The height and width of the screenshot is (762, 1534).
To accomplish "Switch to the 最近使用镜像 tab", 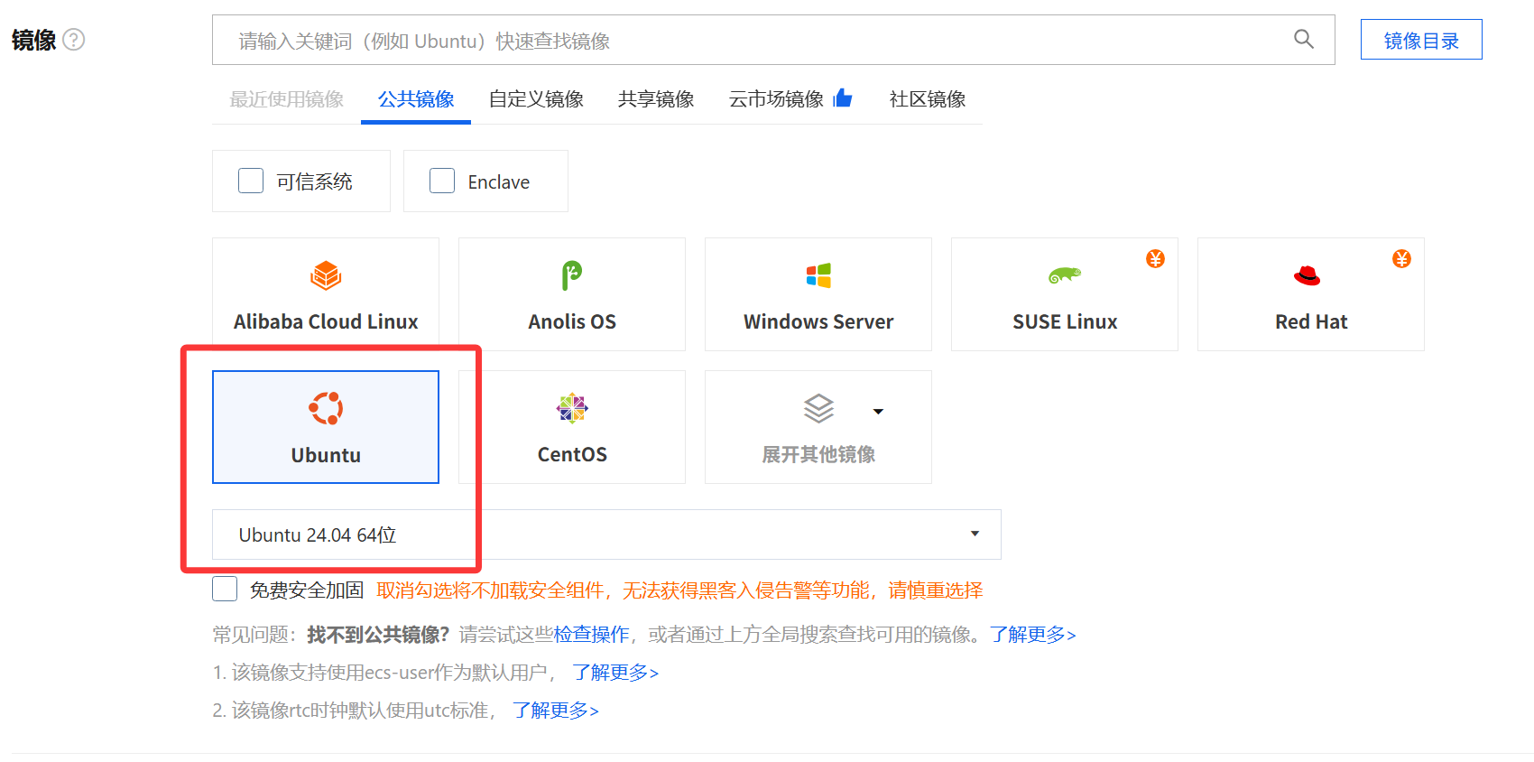I will click(286, 99).
